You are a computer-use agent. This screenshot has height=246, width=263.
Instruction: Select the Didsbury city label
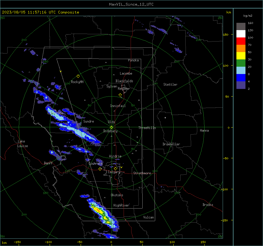(x=110, y=131)
